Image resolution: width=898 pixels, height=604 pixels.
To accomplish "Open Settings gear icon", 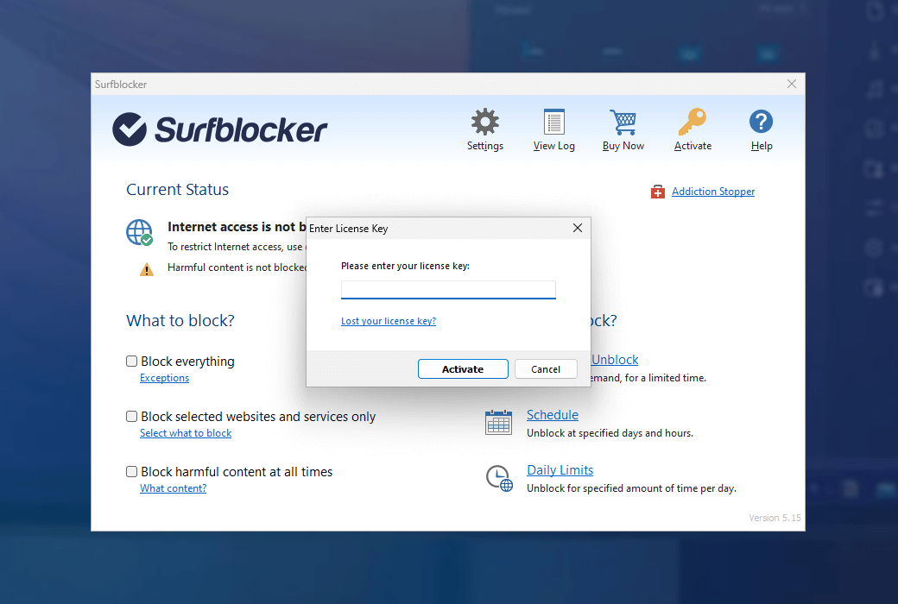I will [485, 122].
